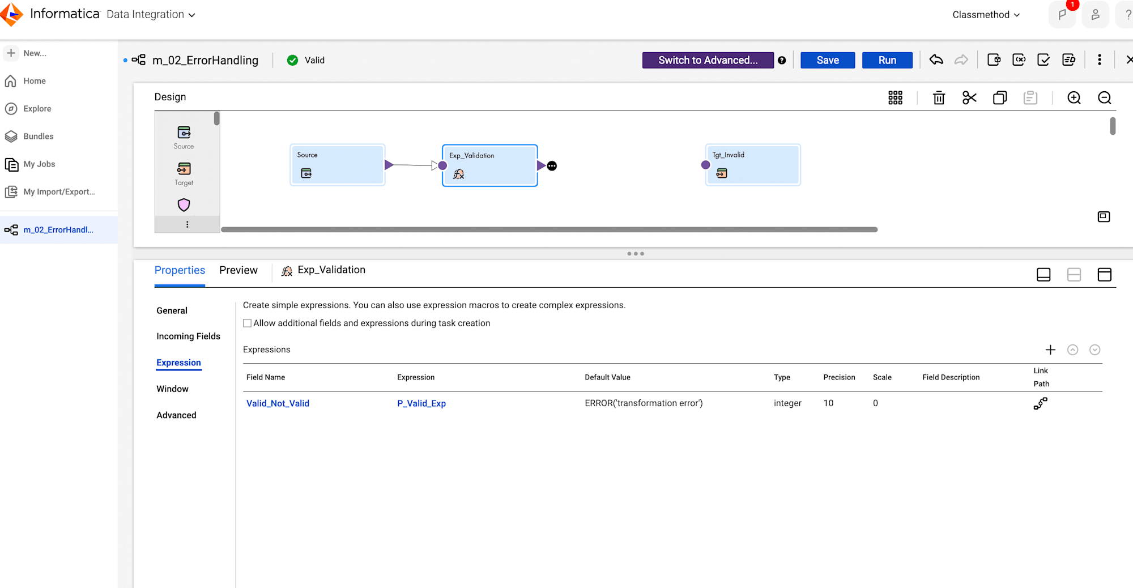
Task: Open the General properties section
Action: 172,310
